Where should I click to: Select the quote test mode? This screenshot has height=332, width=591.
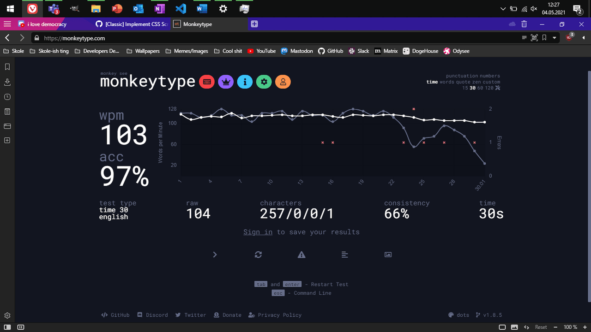(x=464, y=82)
